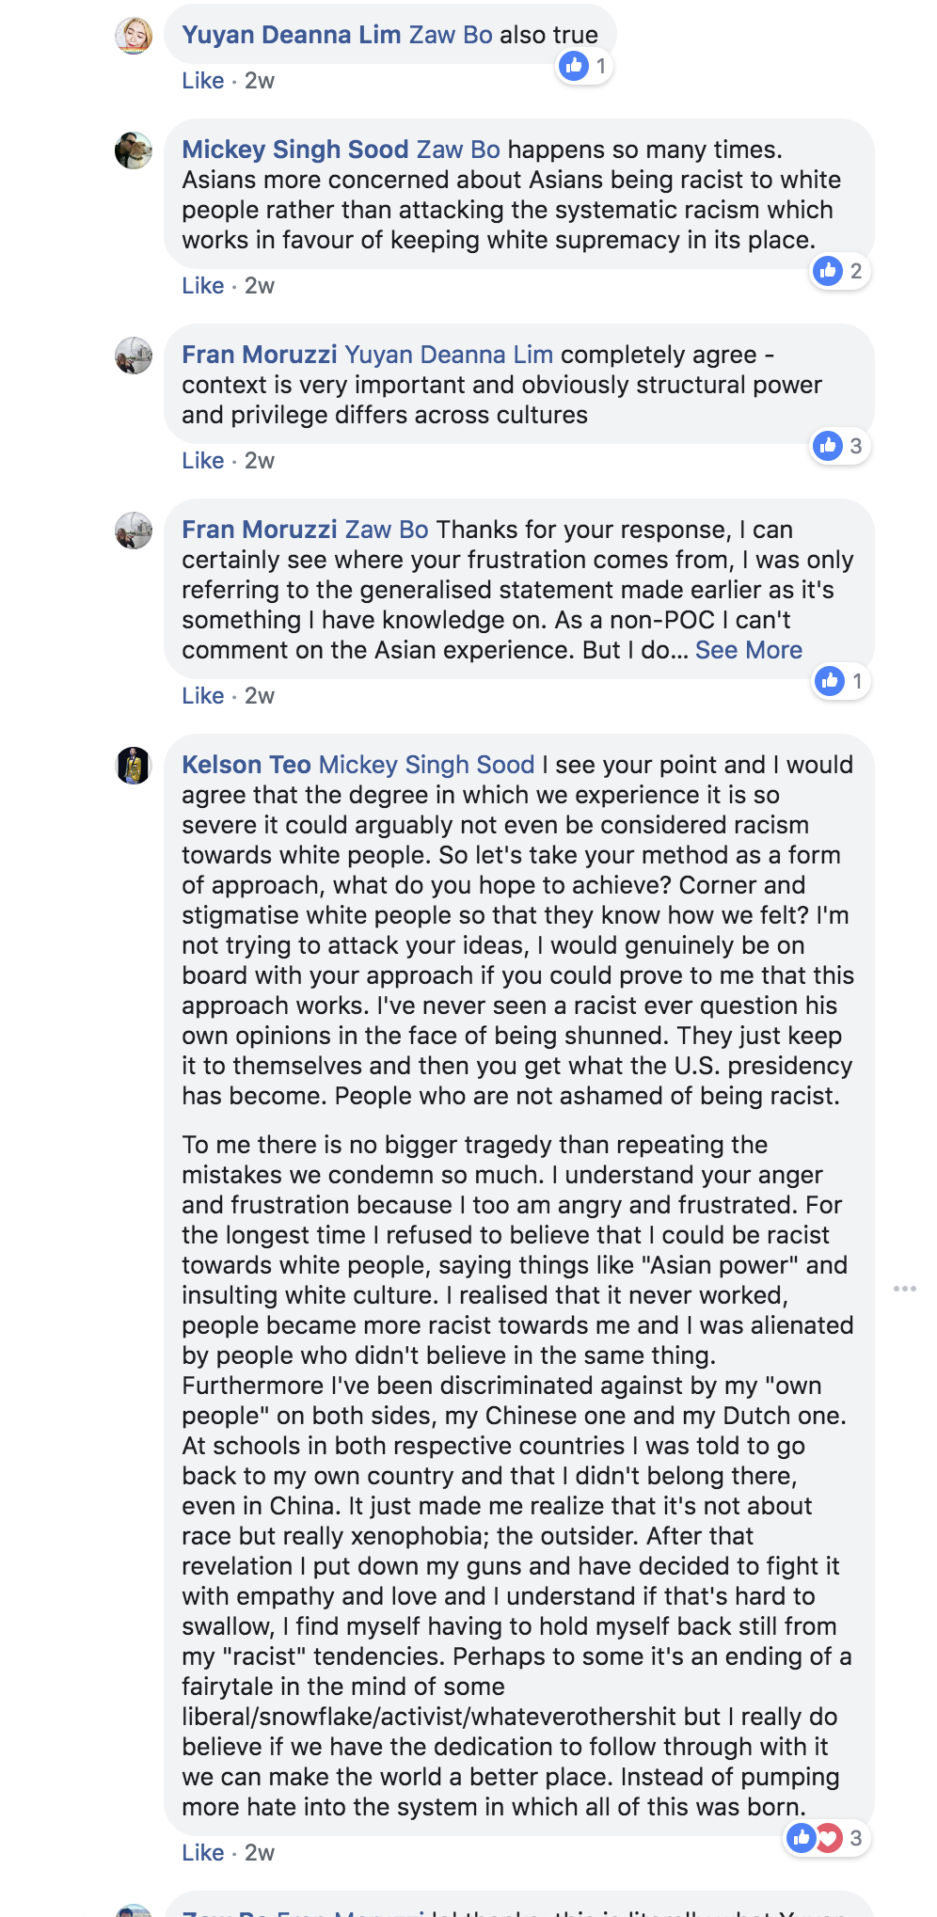Open Kelson Teo author name link

coord(246,765)
